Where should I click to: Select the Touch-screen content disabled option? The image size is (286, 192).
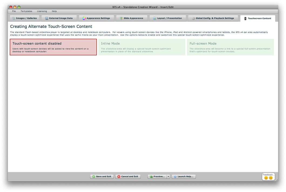click(x=53, y=47)
